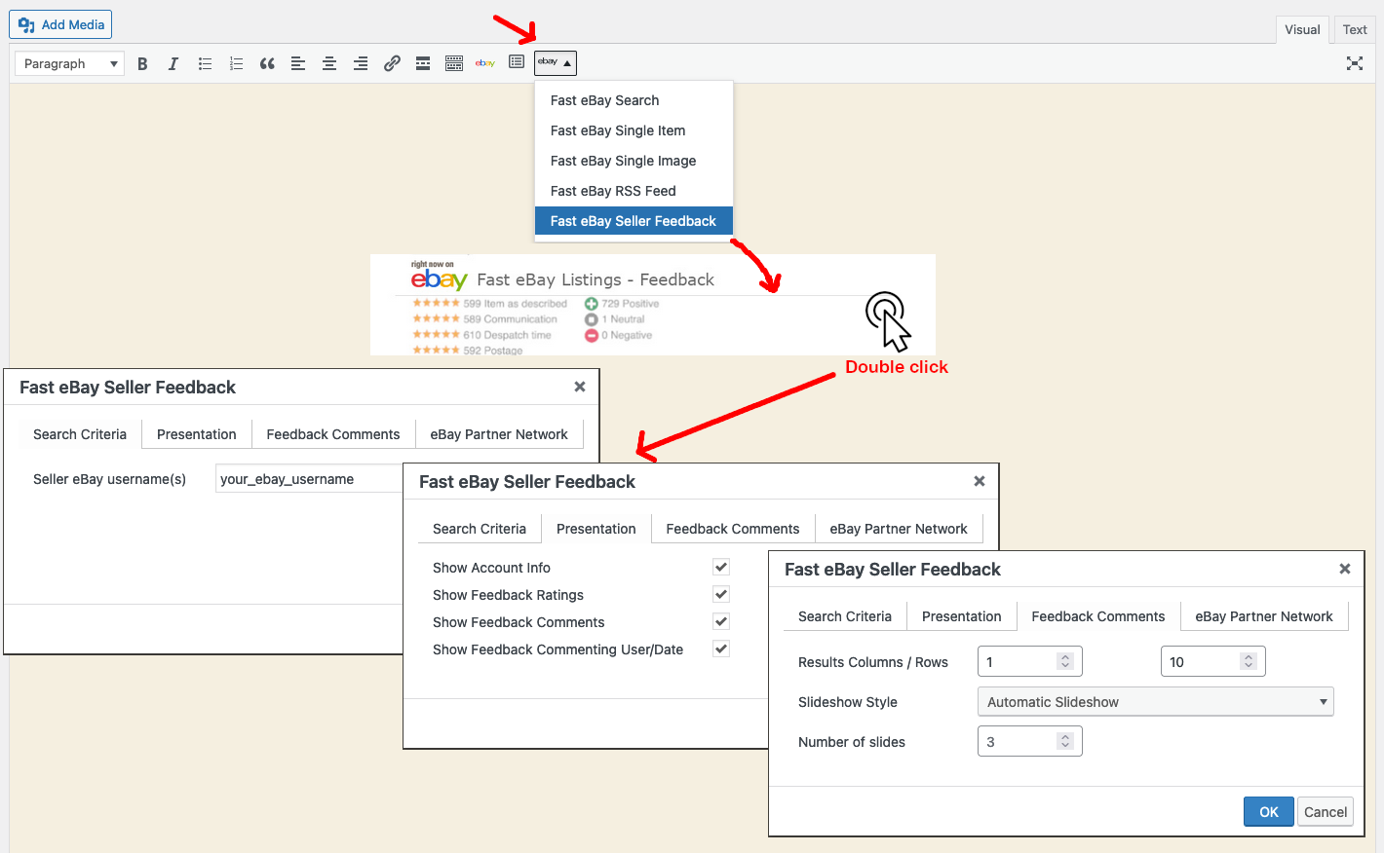The image size is (1384, 853).
Task: Open Search Criteria tab in first dialog
Action: point(80,434)
